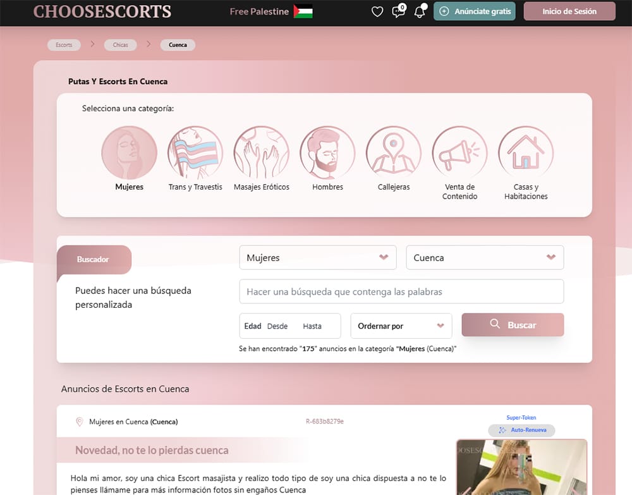Click the heart favorites icon in header
The image size is (632, 495).
click(377, 11)
